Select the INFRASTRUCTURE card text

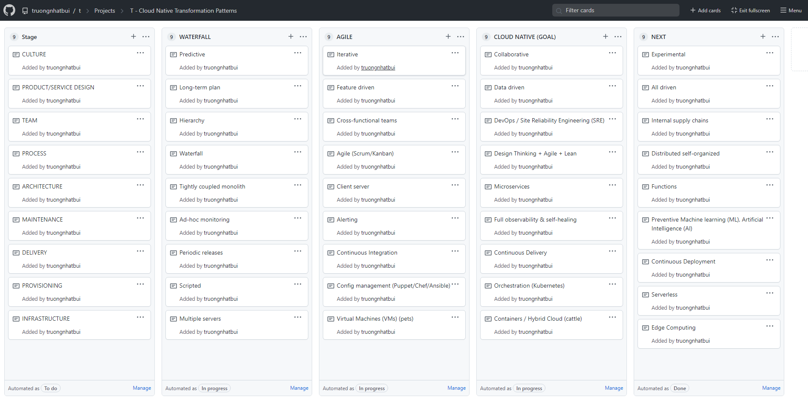(46, 319)
